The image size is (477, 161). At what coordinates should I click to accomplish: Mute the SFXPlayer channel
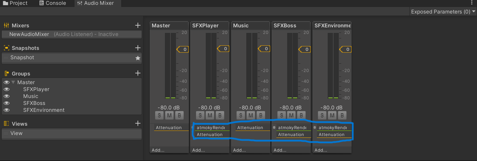click(210, 115)
